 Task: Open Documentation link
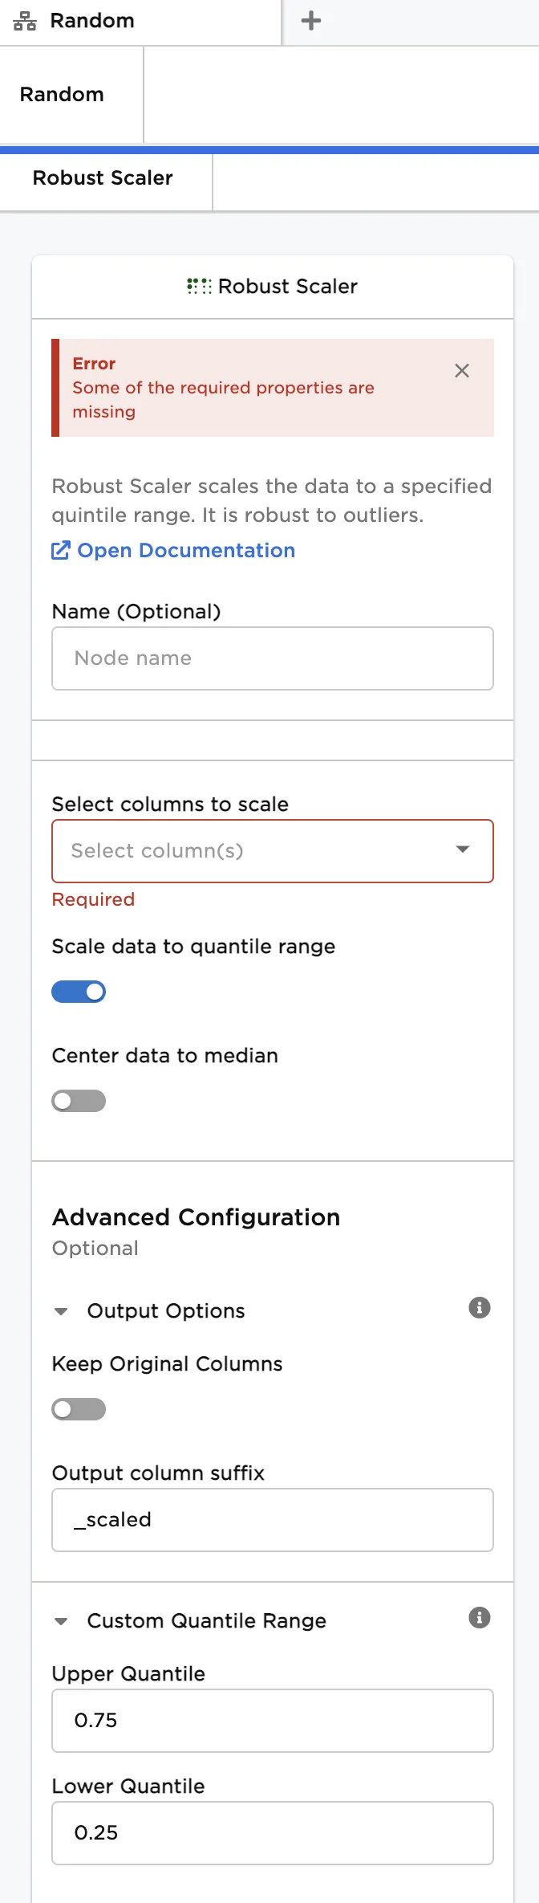tap(186, 550)
